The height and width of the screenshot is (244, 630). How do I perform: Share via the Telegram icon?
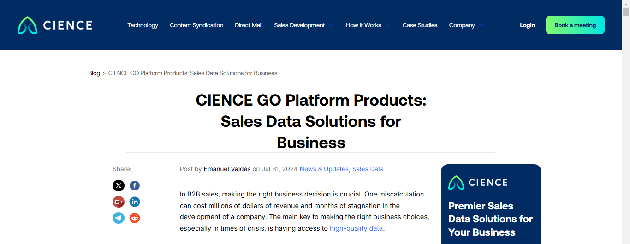pyautogui.click(x=119, y=218)
